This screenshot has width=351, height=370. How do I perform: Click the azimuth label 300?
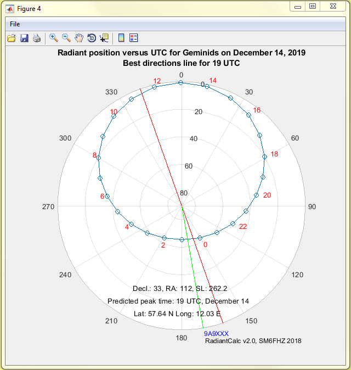coord(65,138)
